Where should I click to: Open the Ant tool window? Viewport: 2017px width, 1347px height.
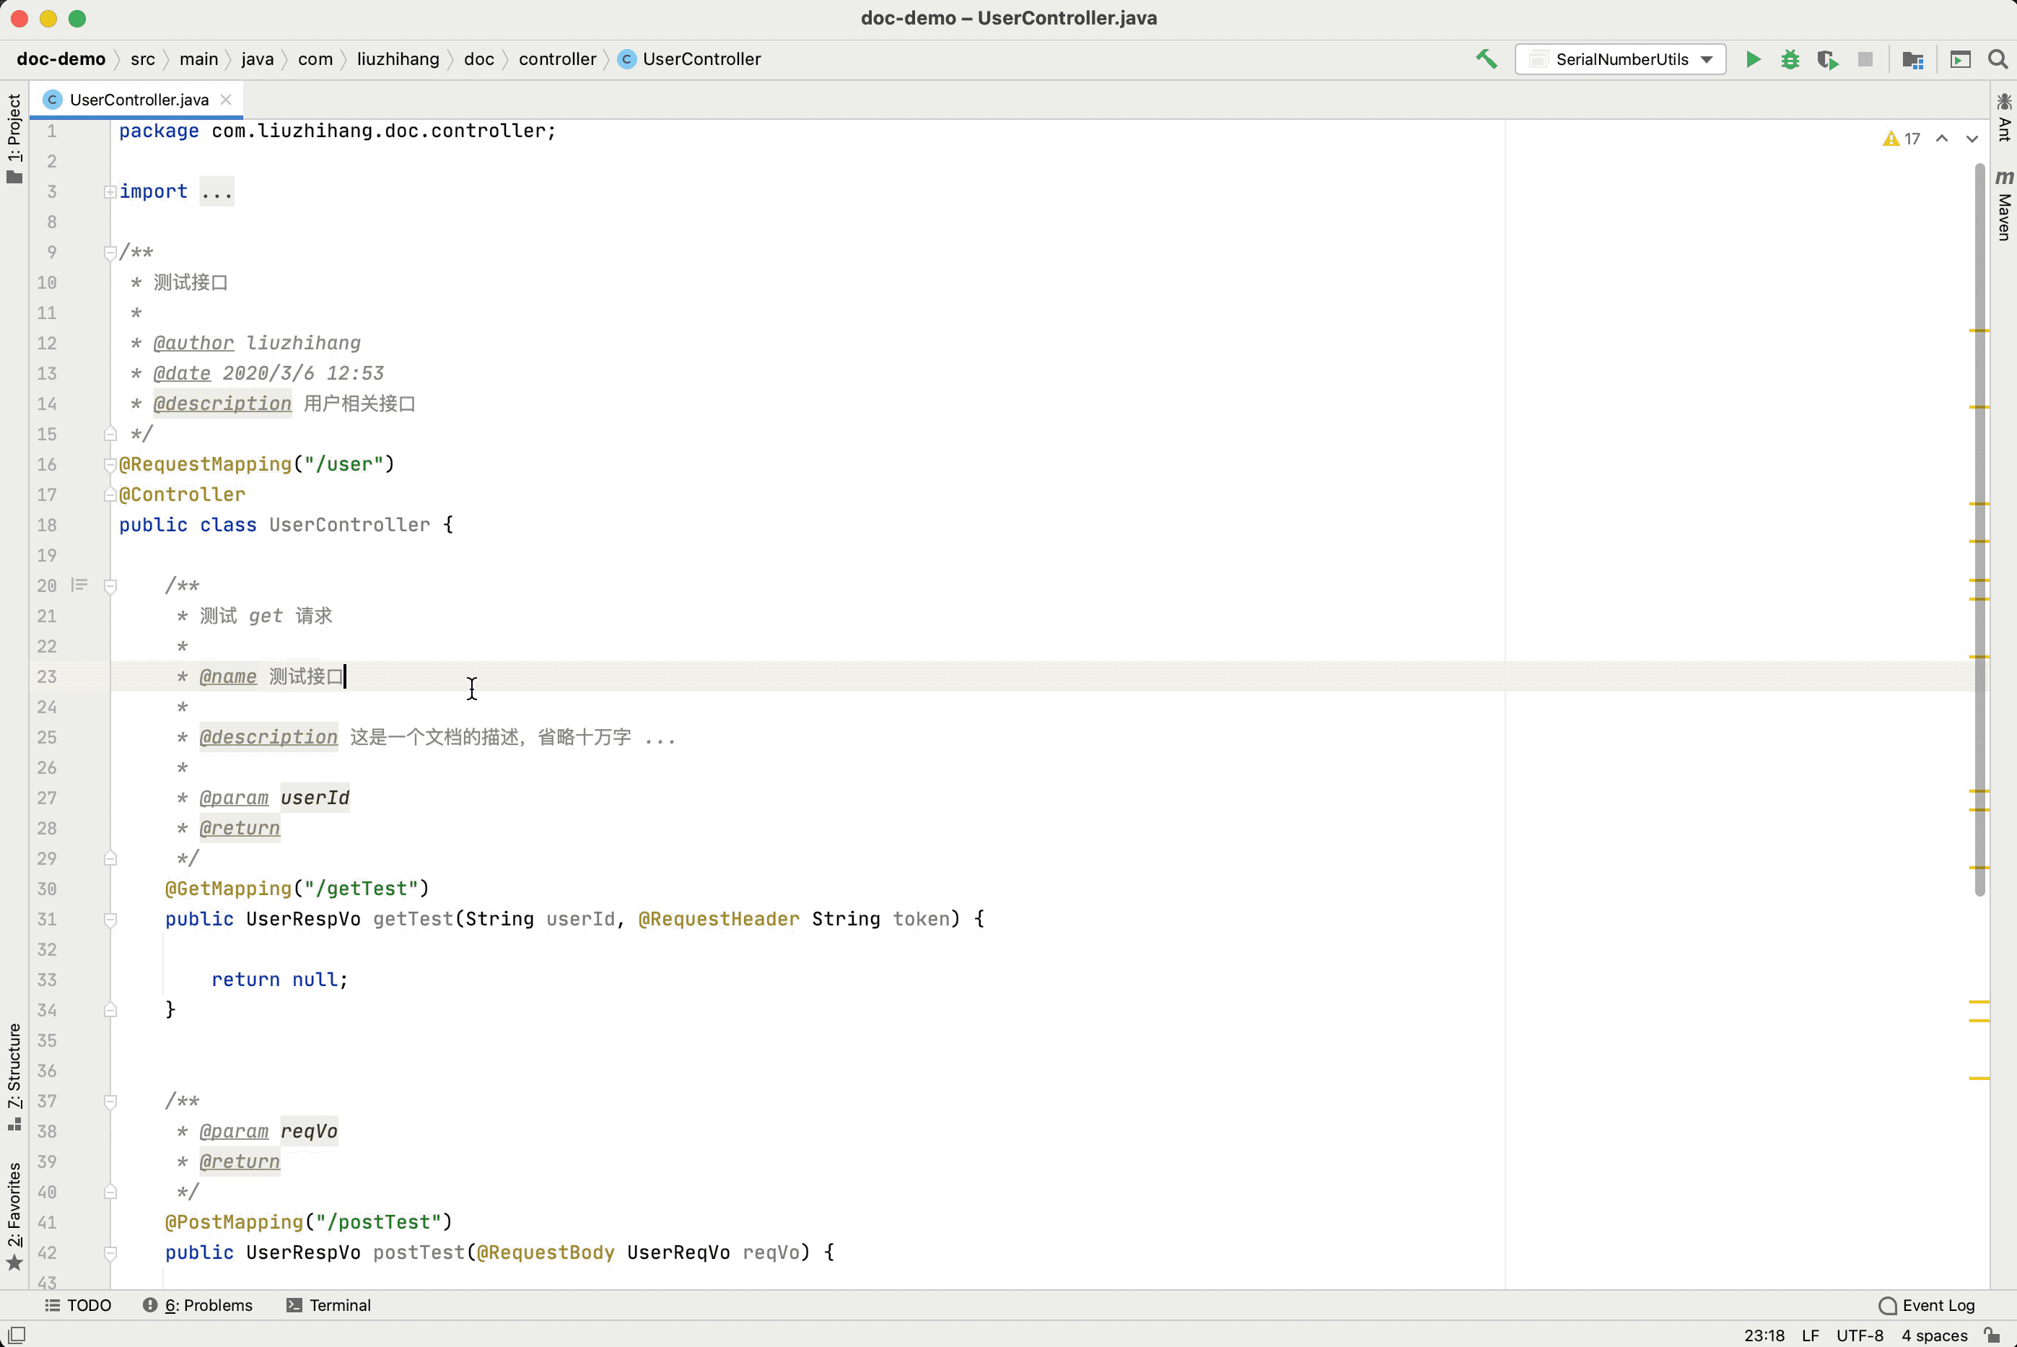click(x=2004, y=117)
